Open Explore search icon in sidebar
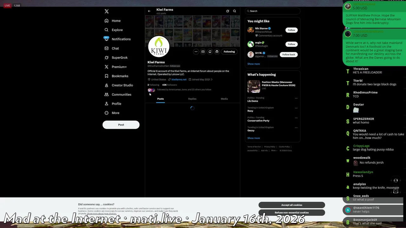Image resolution: width=406 pixels, height=228 pixels. [x=107, y=30]
